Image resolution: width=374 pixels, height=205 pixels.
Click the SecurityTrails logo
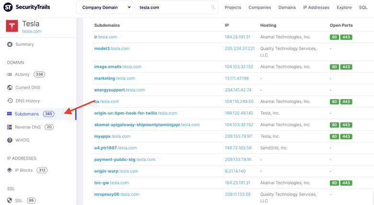coord(27,7)
